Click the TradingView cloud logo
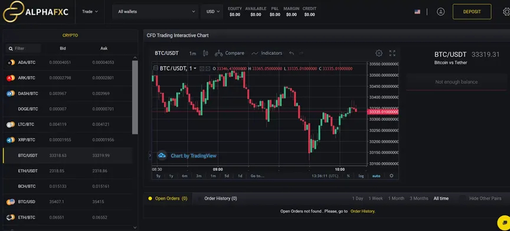The image size is (510, 231). pyautogui.click(x=162, y=156)
